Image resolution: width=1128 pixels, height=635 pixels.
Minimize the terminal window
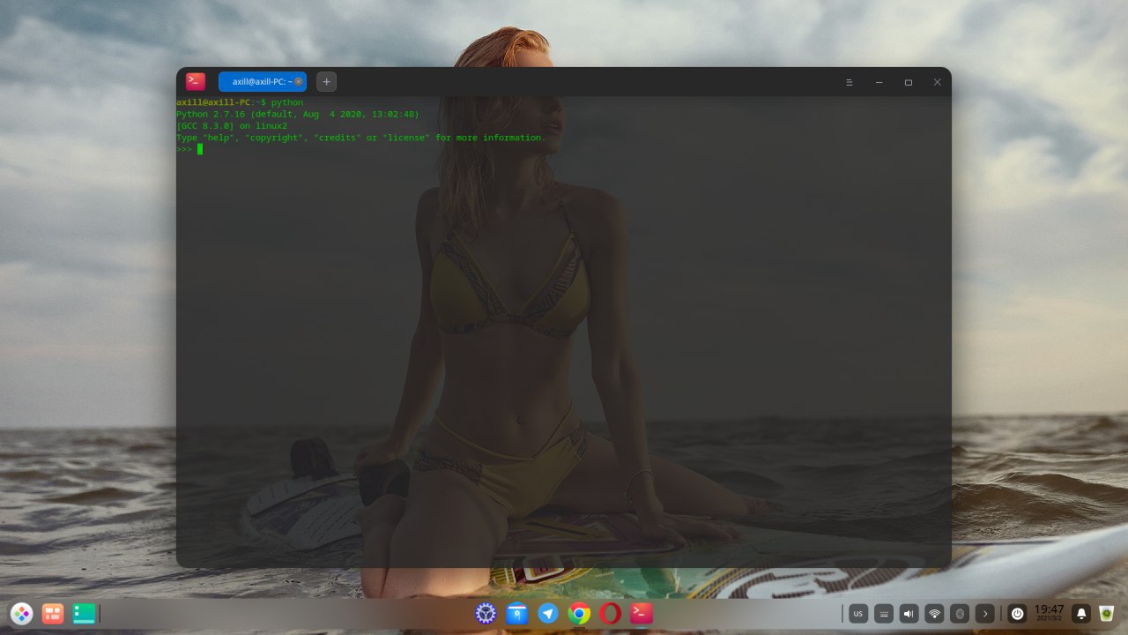[879, 82]
